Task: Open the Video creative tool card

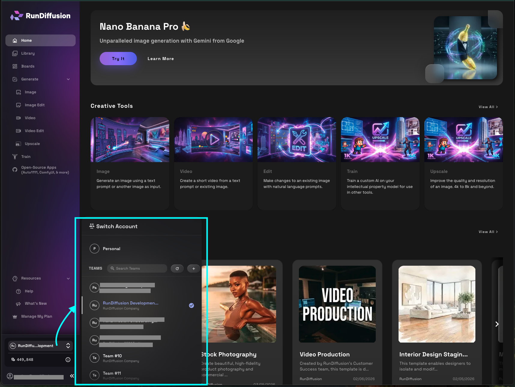Action: pyautogui.click(x=213, y=163)
